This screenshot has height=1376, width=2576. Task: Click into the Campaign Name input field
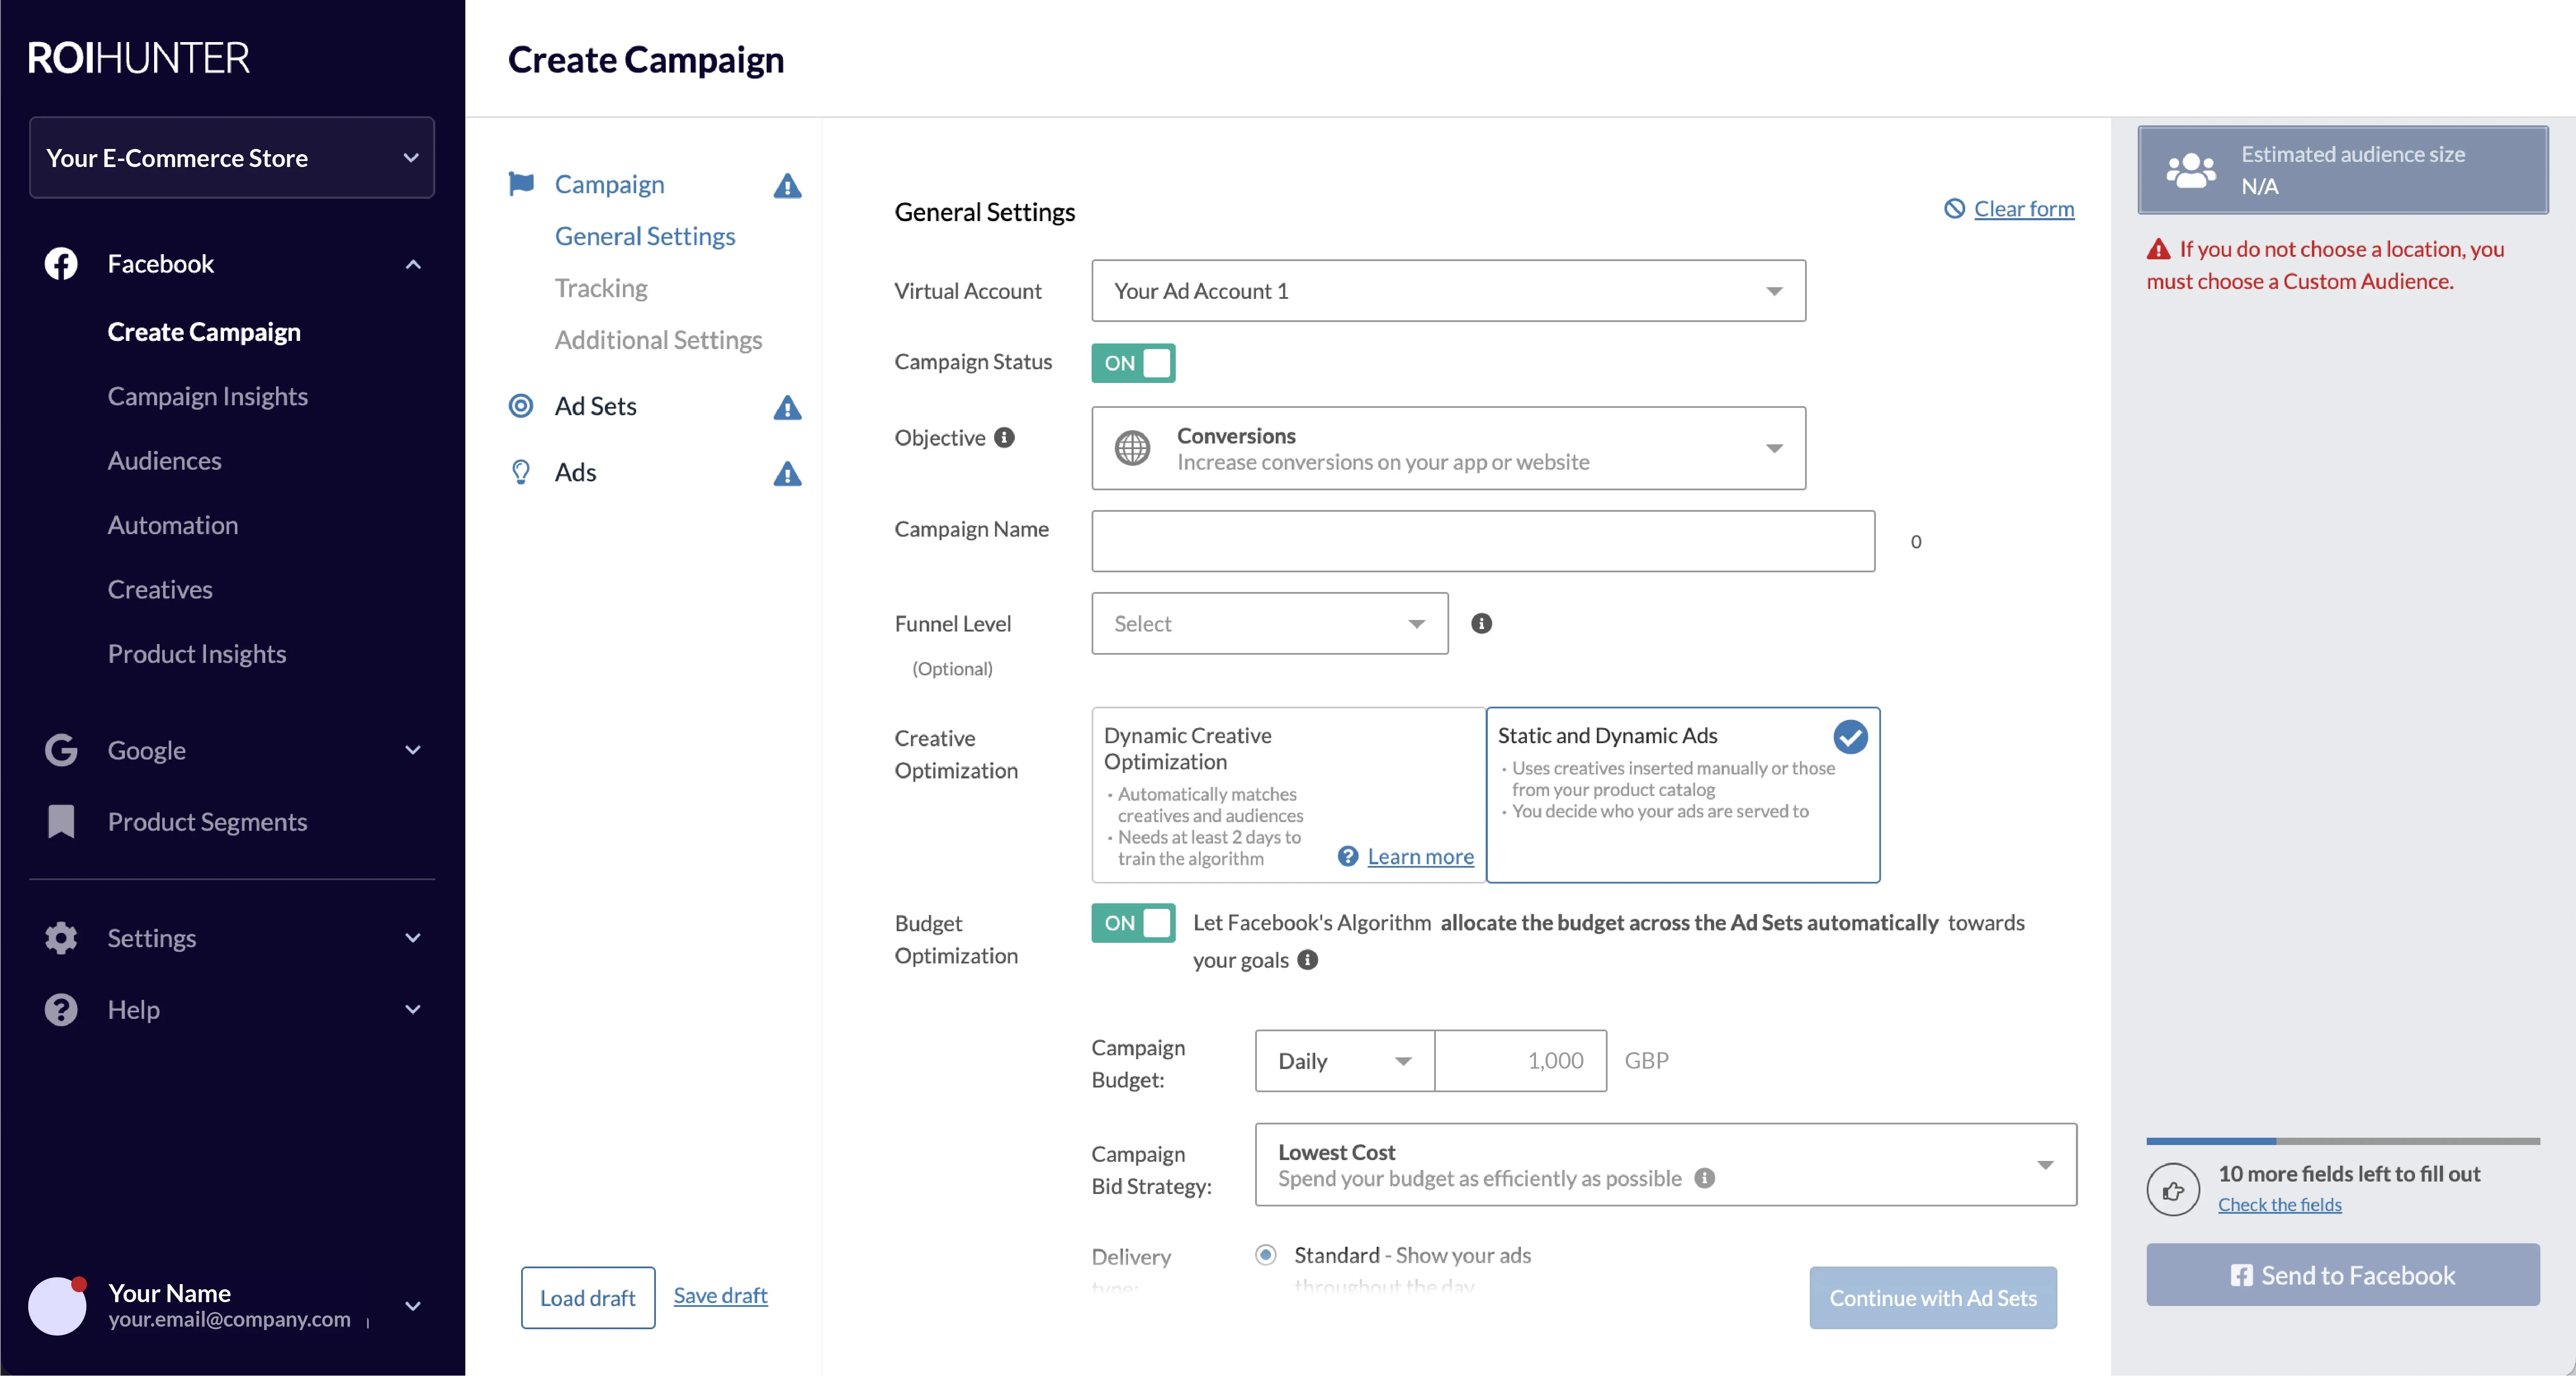tap(1482, 541)
